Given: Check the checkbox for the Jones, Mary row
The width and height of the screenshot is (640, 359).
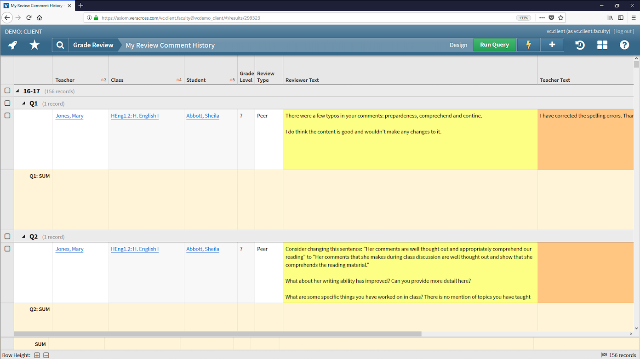Looking at the screenshot, I should (x=7, y=115).
